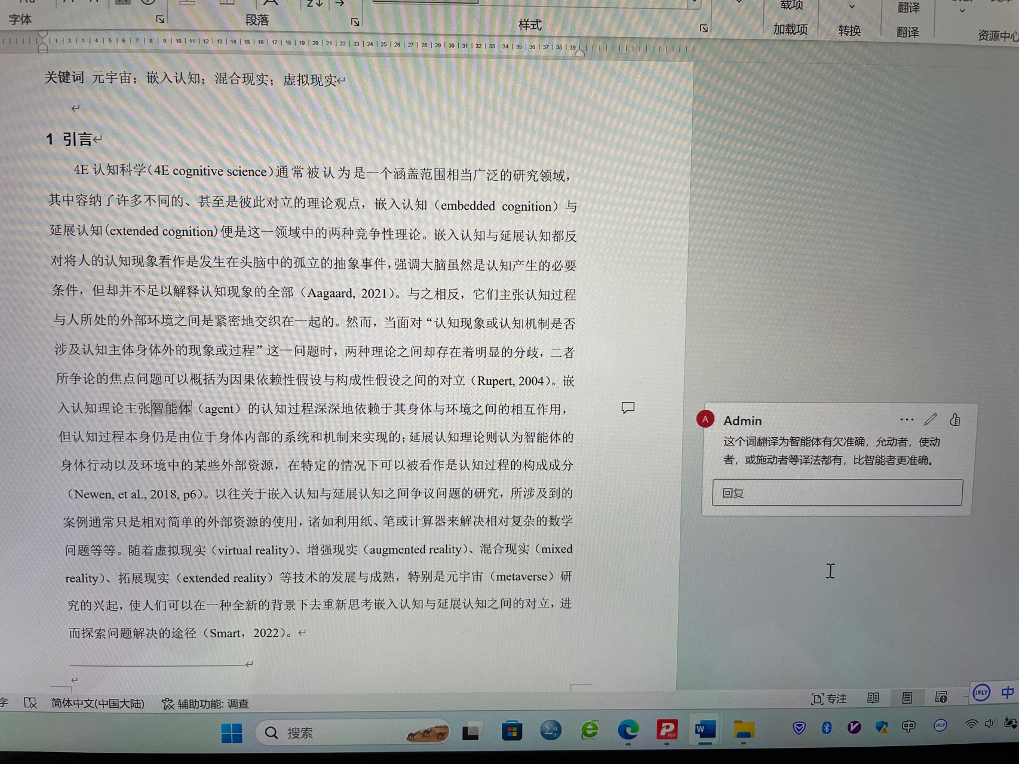Click the Bluetooth tray icon
This screenshot has width=1019, height=764.
(827, 727)
